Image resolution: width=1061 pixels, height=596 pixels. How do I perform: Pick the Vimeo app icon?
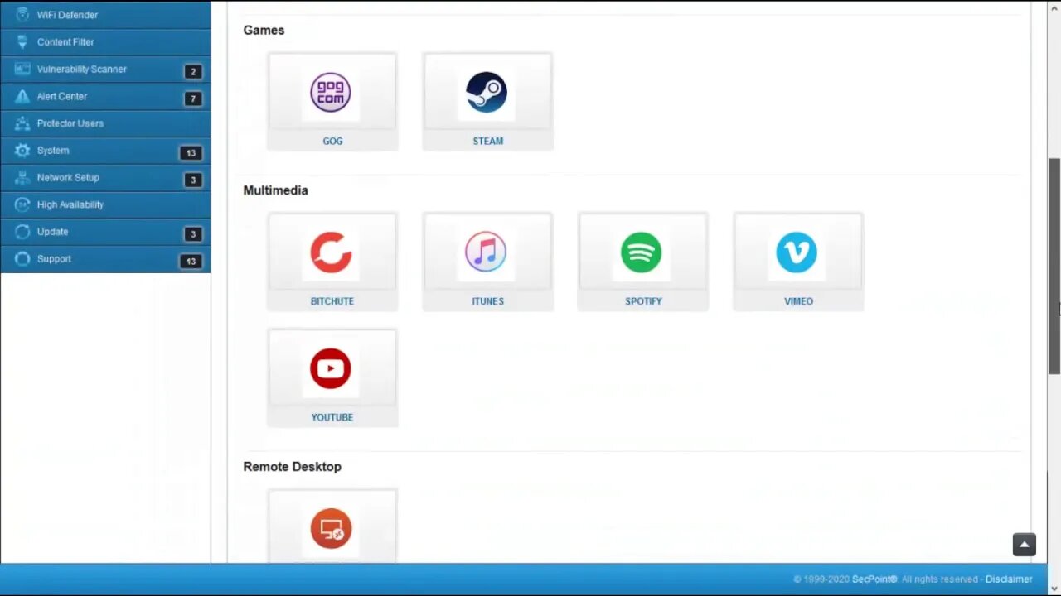tap(797, 252)
